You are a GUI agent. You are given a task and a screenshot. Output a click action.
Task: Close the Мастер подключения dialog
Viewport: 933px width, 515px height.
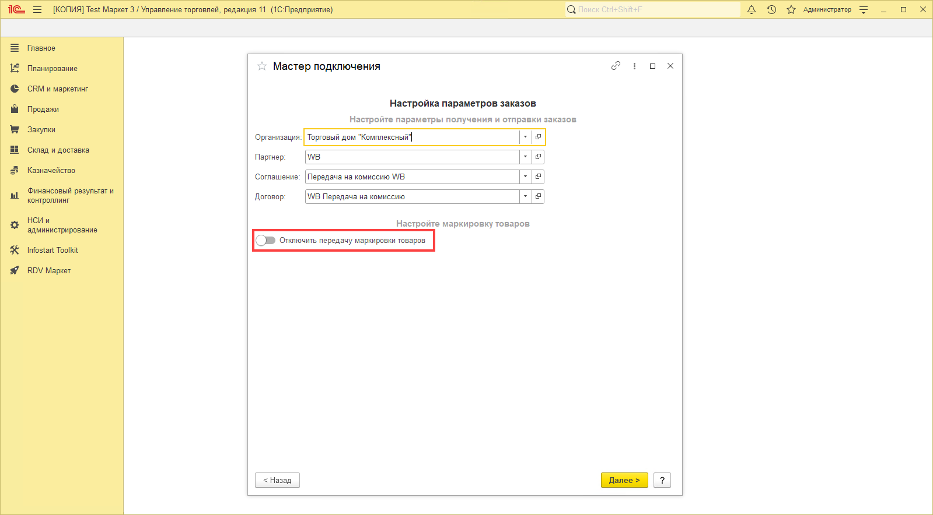(670, 66)
